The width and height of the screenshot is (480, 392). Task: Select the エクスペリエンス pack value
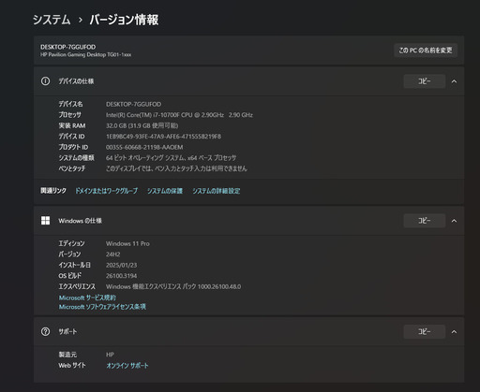(x=173, y=286)
